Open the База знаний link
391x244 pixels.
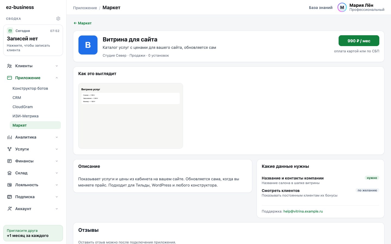pyautogui.click(x=321, y=8)
